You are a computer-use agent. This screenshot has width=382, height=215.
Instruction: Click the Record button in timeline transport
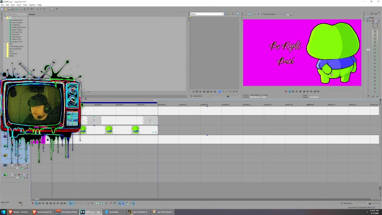point(33,203)
